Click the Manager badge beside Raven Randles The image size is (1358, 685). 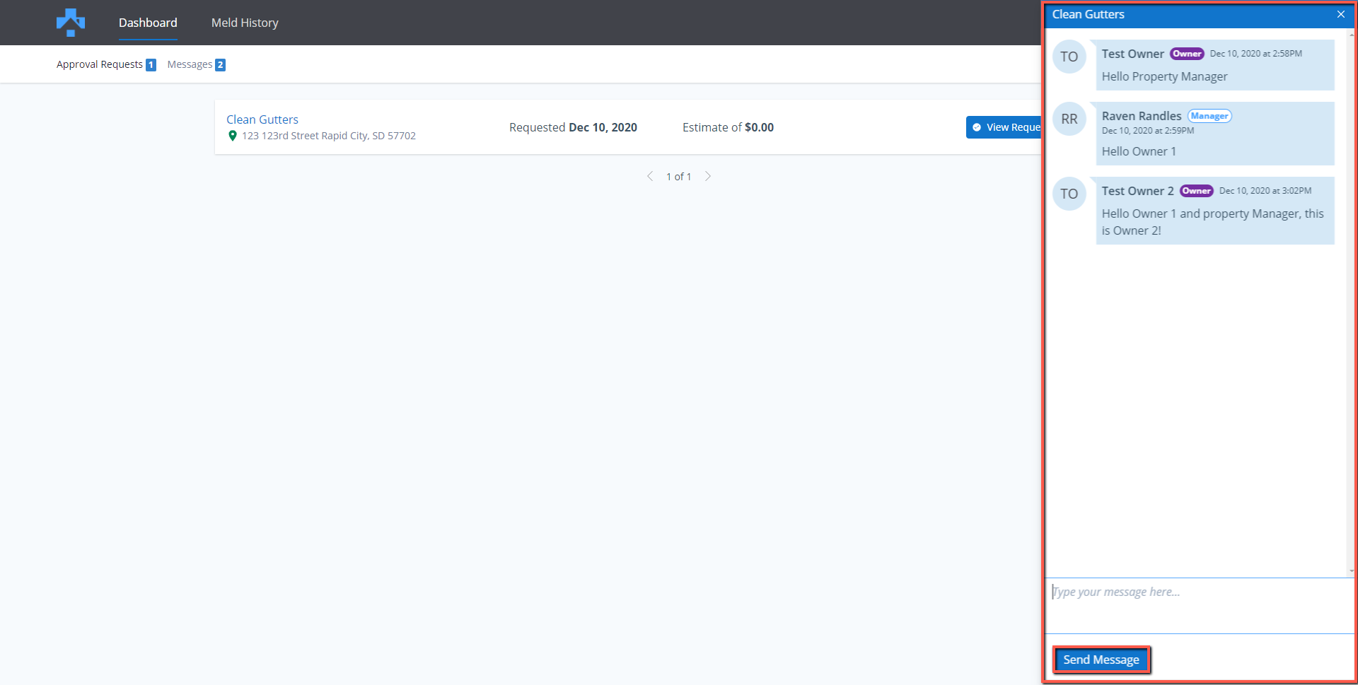(x=1209, y=116)
